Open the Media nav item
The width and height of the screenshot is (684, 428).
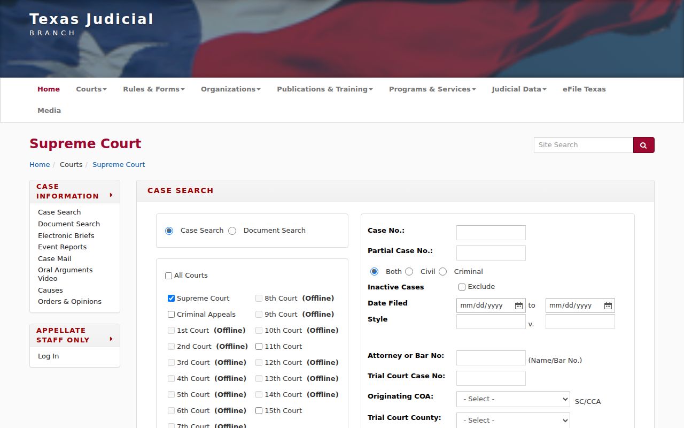click(x=49, y=111)
